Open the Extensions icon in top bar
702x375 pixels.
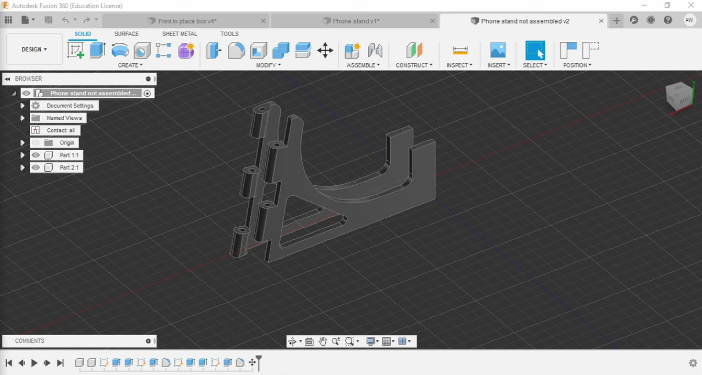click(x=633, y=20)
